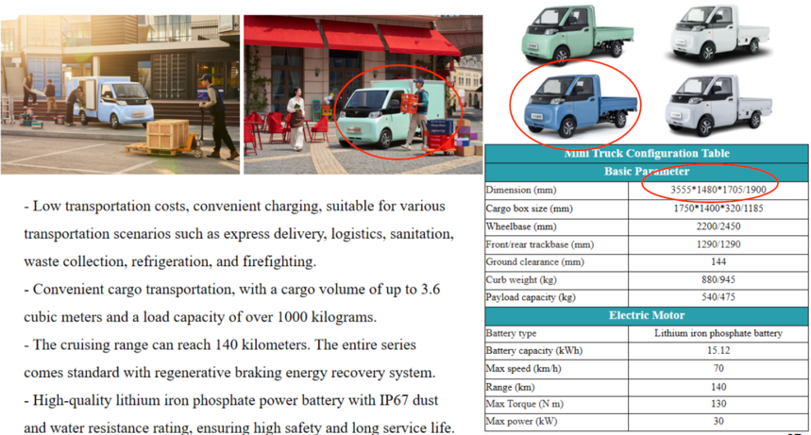The height and width of the screenshot is (435, 811).
Task: Select the value '880/945'
Action: pyautogui.click(x=718, y=279)
